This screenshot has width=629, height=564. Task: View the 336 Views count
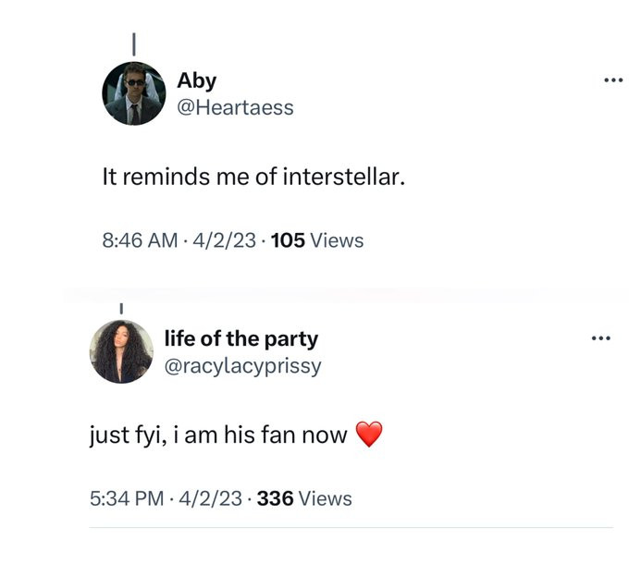click(x=304, y=498)
